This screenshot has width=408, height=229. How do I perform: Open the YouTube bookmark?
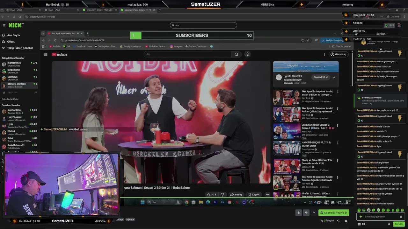coord(55,46)
